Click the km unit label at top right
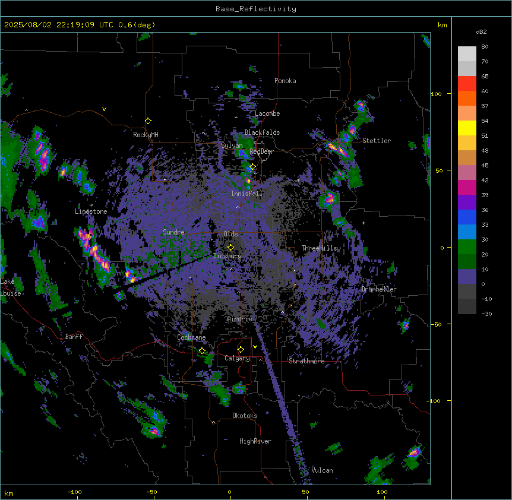Screen dimensions: 512x500 click(442, 25)
